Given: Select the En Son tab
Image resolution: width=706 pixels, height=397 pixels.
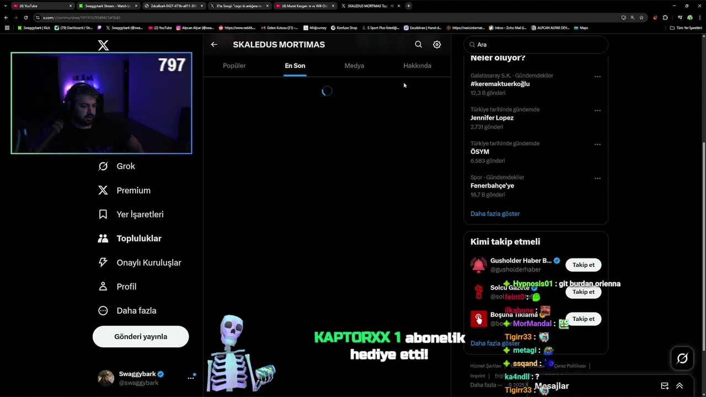Looking at the screenshot, I should click(x=295, y=66).
